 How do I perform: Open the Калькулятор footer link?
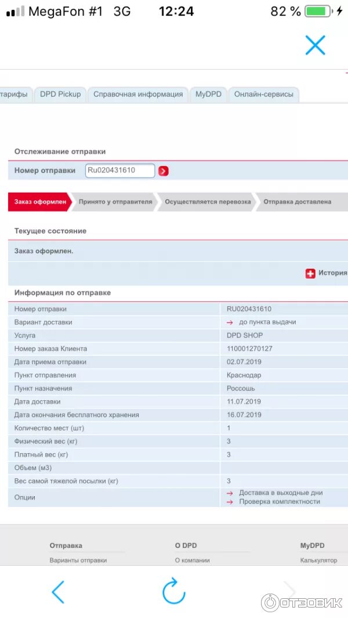(318, 560)
